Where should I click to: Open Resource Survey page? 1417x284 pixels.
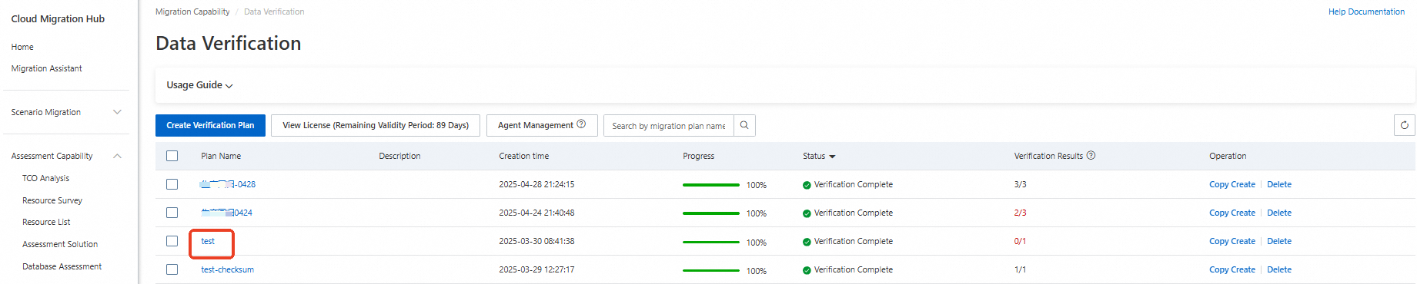pyautogui.click(x=52, y=200)
